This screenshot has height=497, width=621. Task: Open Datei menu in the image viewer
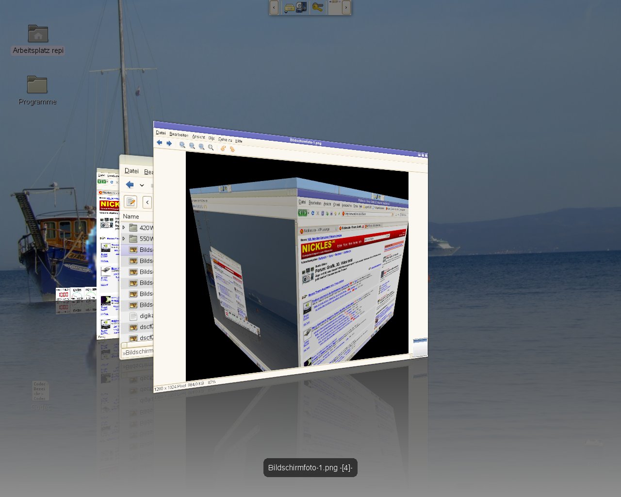pyautogui.click(x=161, y=133)
